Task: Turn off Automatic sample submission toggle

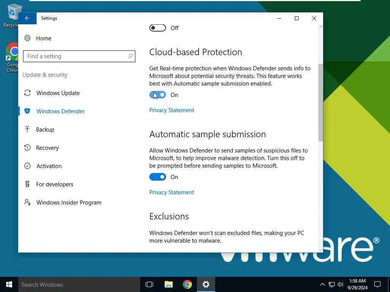Action: (157, 177)
